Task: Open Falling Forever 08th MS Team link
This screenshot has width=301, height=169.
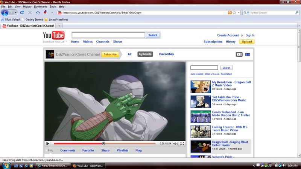Action: [x=230, y=128]
